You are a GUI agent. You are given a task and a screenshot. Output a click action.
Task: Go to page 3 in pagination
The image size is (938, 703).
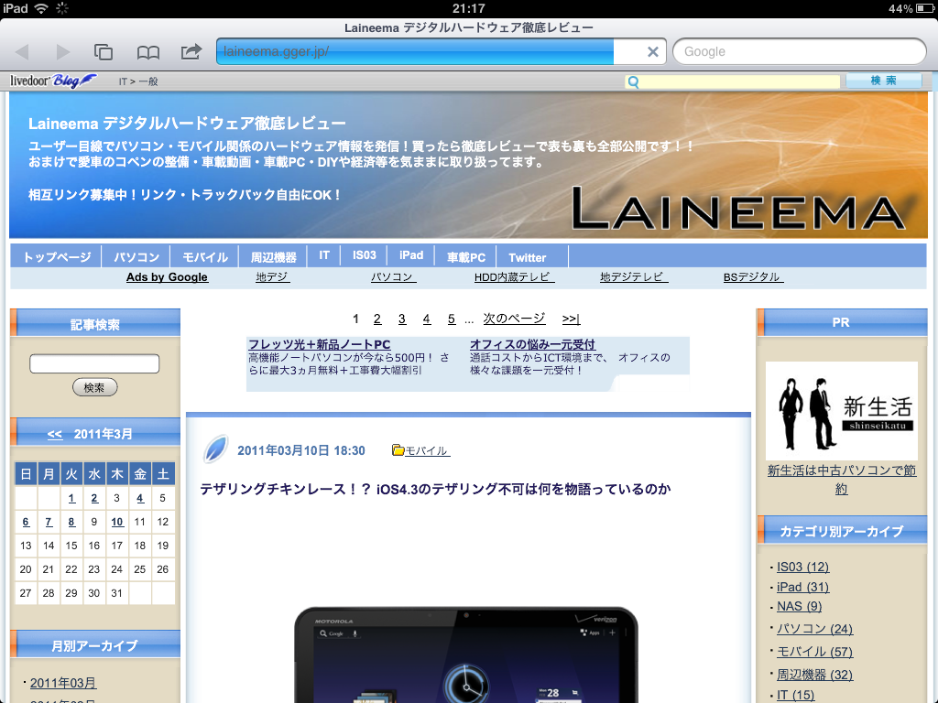click(402, 319)
